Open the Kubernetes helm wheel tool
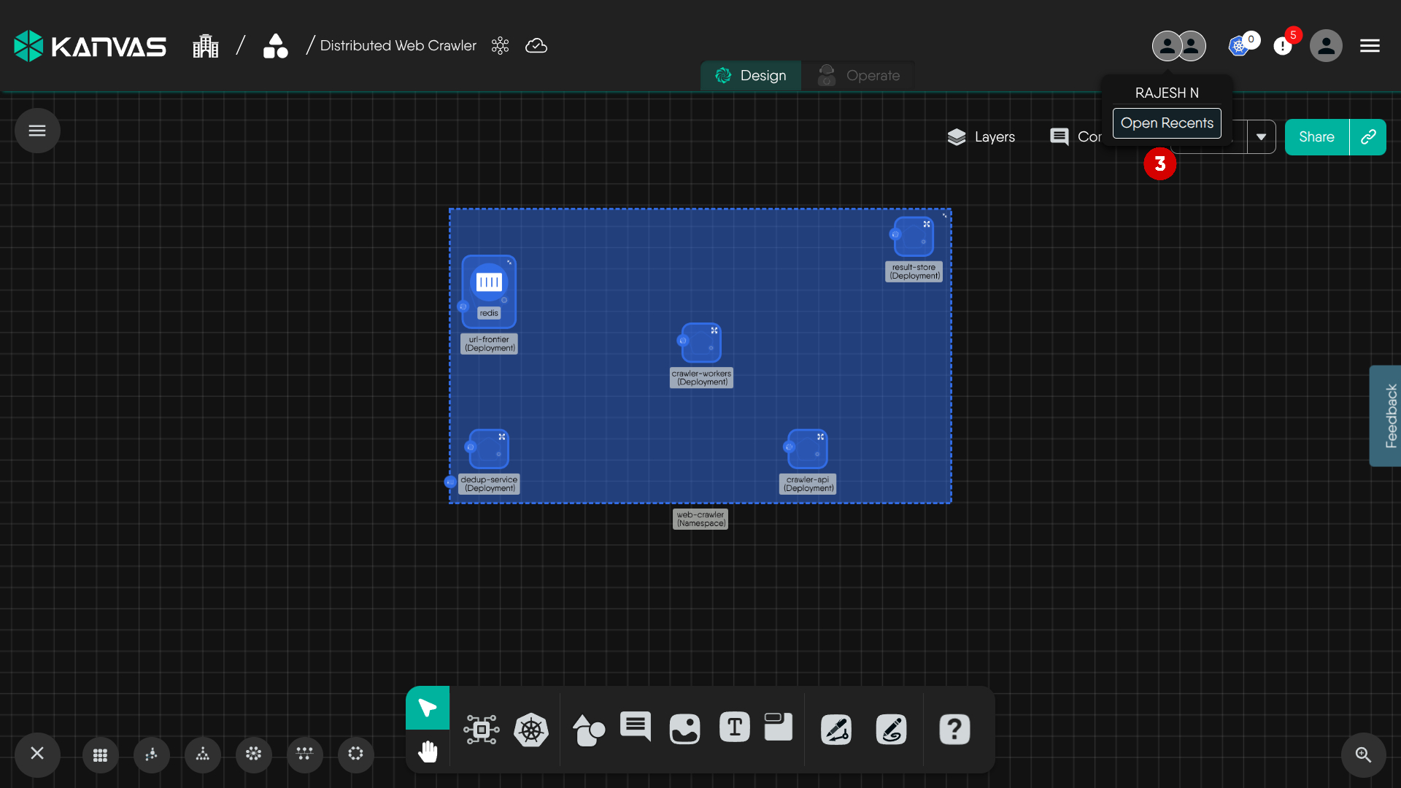Viewport: 1401px width, 788px height. click(531, 730)
